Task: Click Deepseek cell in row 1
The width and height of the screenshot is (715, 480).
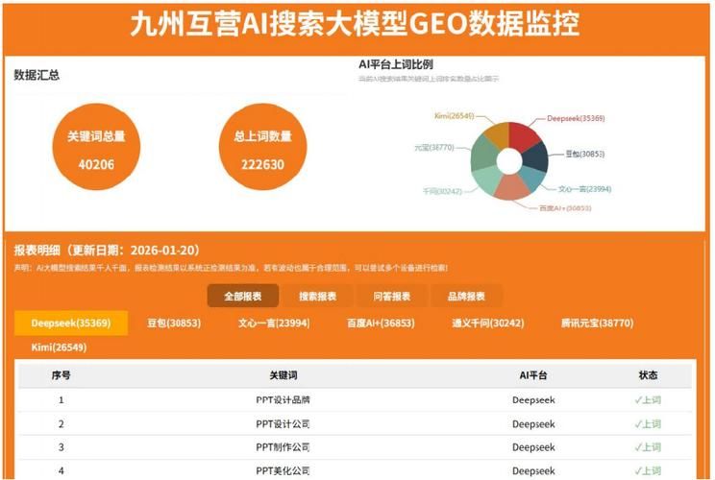Action: (x=533, y=400)
